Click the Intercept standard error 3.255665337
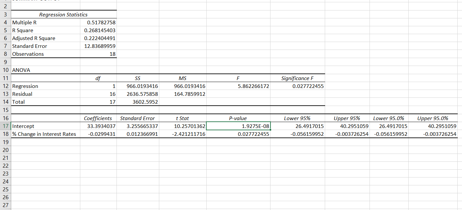Screen dimensions: 462x210 138,126
